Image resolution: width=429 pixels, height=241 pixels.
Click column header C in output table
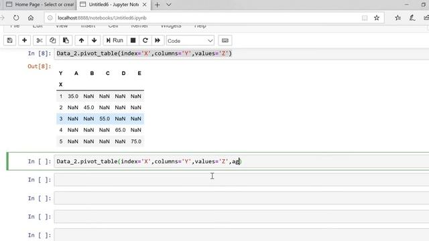tap(107, 73)
